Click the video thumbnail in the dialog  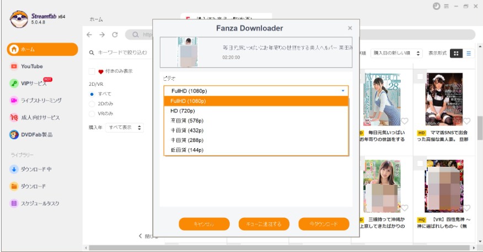click(x=187, y=52)
